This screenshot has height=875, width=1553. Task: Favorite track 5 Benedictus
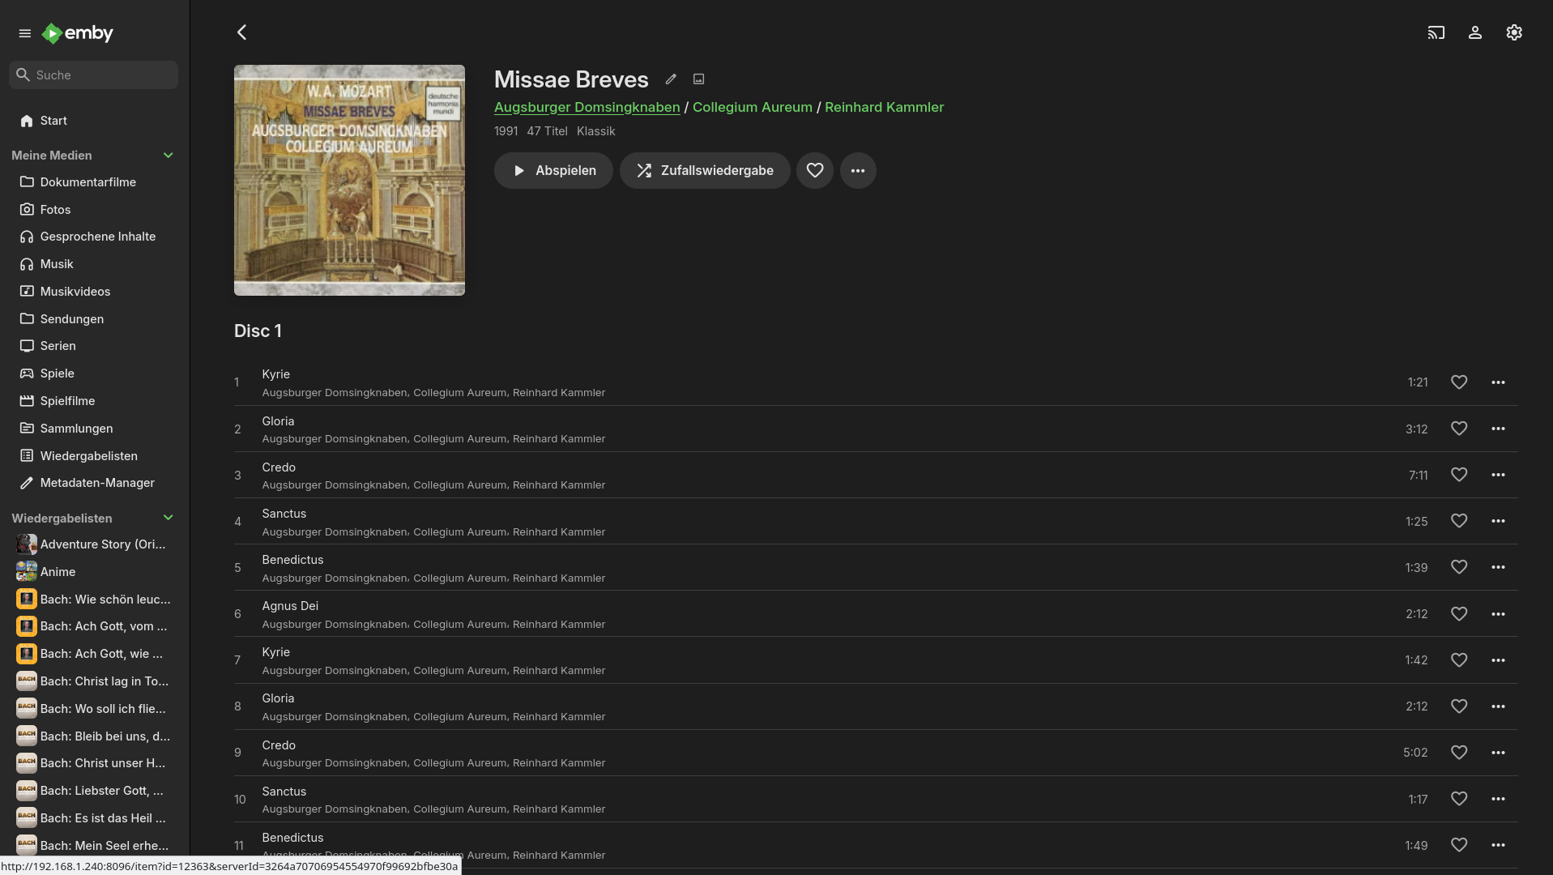pyautogui.click(x=1459, y=567)
